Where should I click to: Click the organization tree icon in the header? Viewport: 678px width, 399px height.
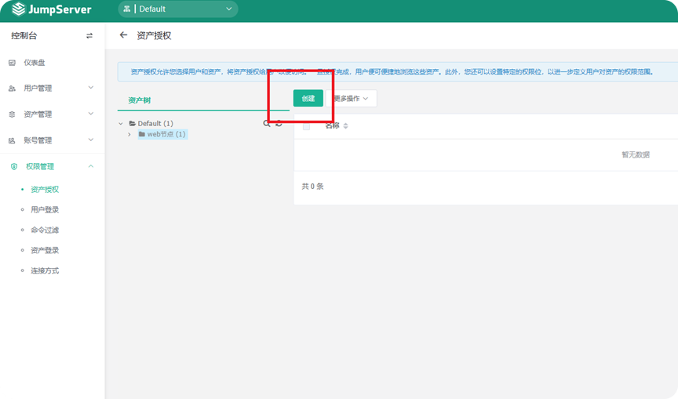pos(126,9)
